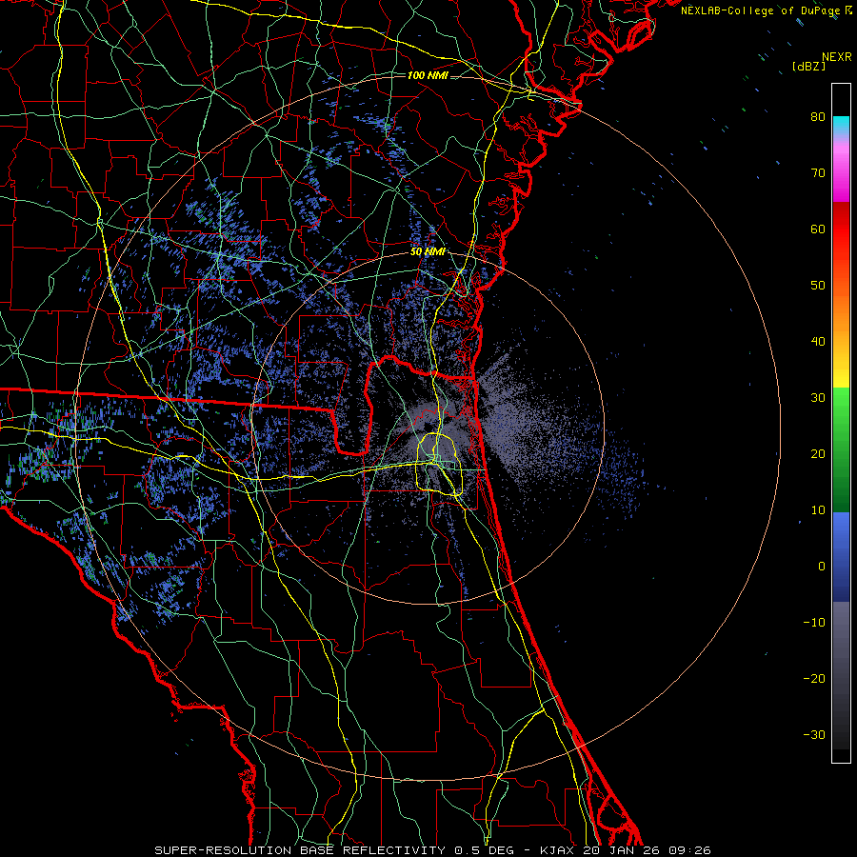Click the 0 value on the dBZ scale
This screenshot has height=857, width=857.
[822, 567]
